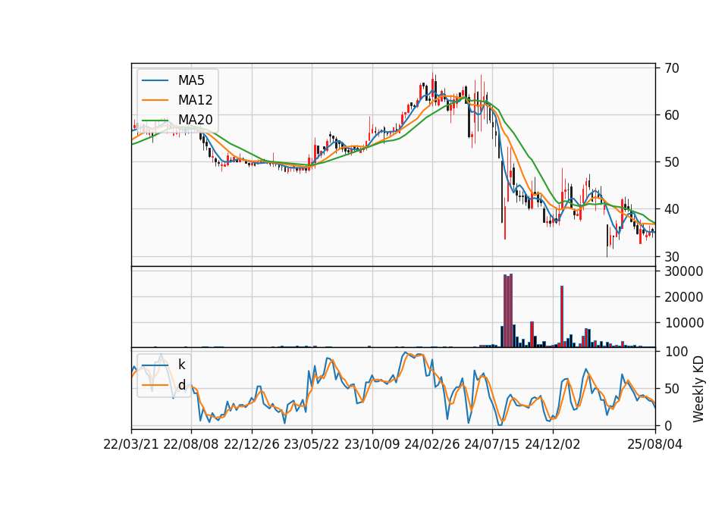The image size is (728, 523).
Task: Click the Weekly KD axis title
Action: click(x=698, y=389)
